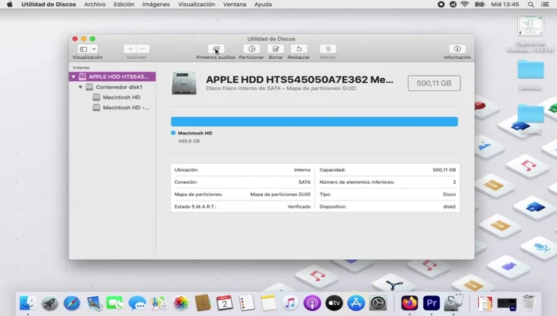Collapse the APPLE HDD disclosure triangle

coord(73,76)
